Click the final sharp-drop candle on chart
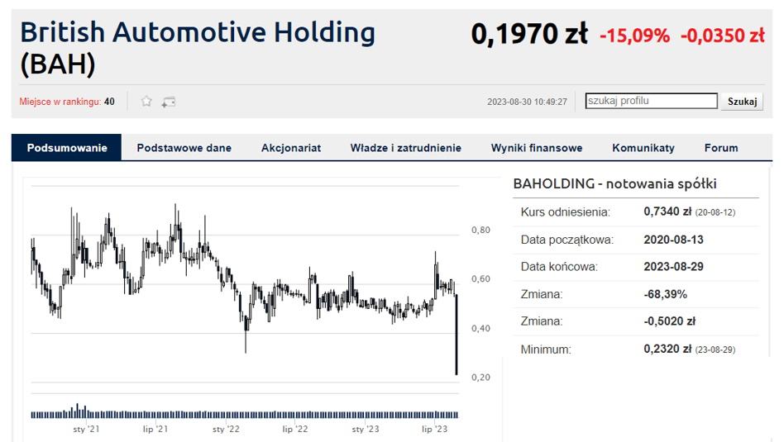784x442 pixels. (x=457, y=335)
